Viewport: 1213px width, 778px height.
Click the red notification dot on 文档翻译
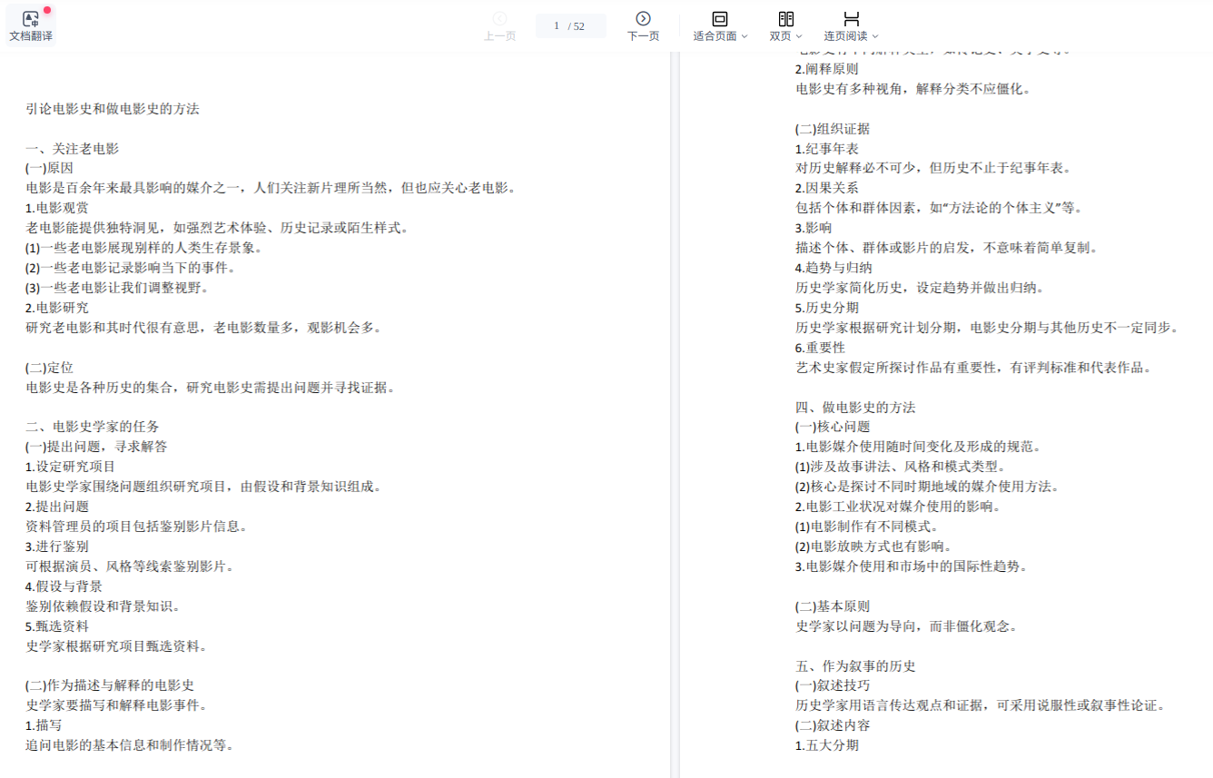tap(46, 10)
